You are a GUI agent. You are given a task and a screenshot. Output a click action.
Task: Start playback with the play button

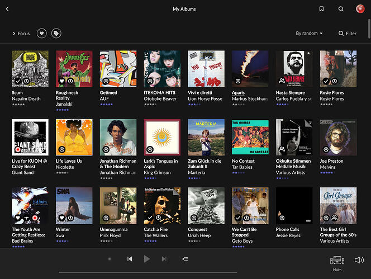click(x=147, y=259)
